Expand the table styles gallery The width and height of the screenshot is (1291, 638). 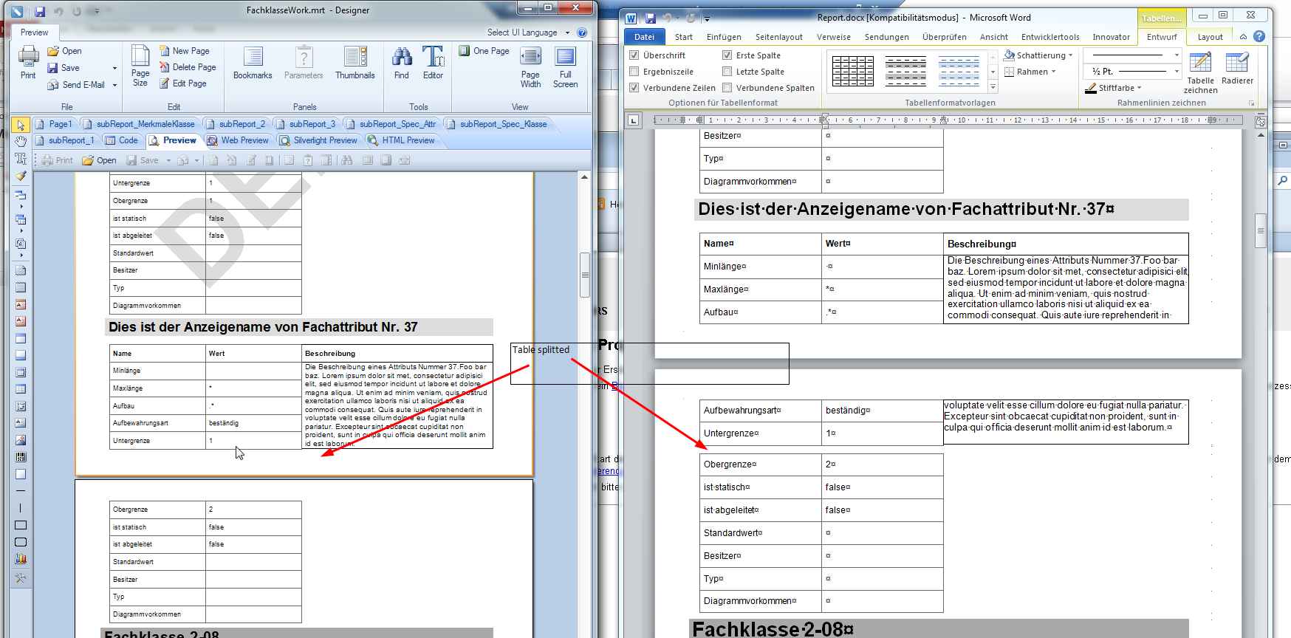(993, 88)
